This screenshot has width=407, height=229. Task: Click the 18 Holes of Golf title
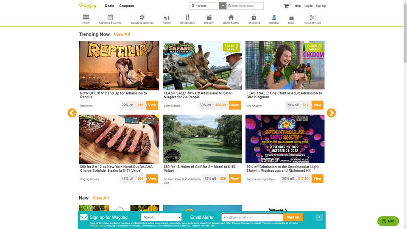pos(200,169)
